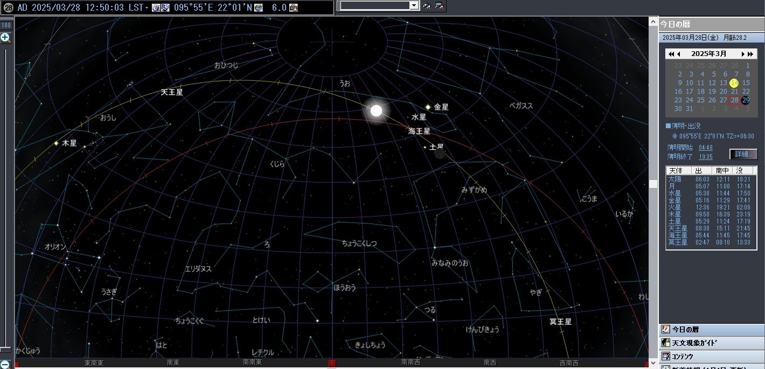Click the 詳細... details button
765x369 pixels.
(743, 154)
